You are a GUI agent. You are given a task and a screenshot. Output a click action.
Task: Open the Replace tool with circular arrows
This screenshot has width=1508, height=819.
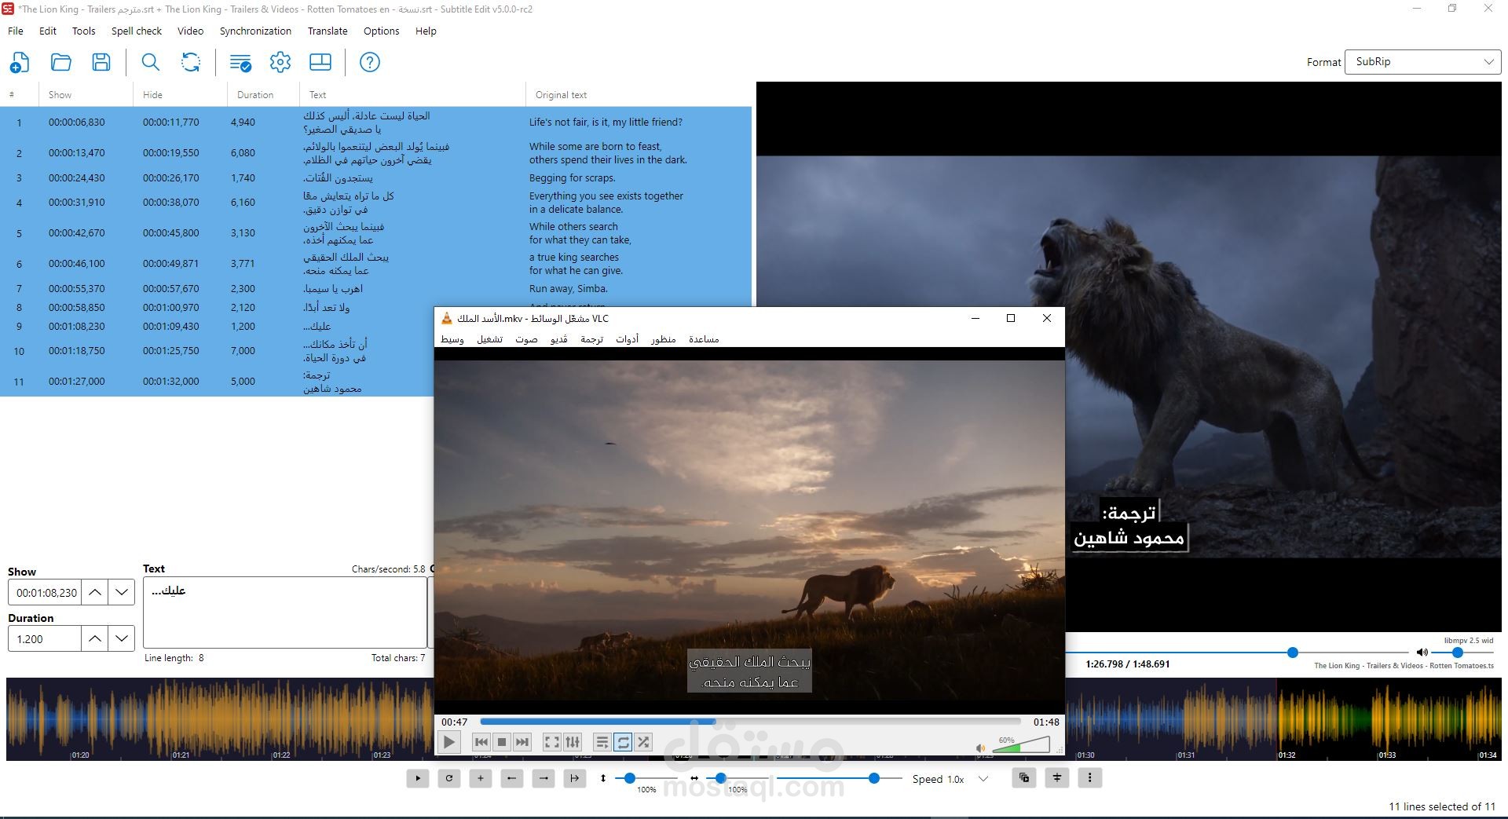click(x=191, y=62)
